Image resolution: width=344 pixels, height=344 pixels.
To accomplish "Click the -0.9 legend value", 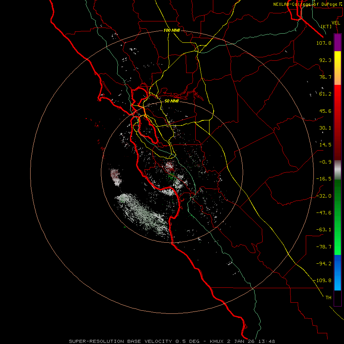I will 325,162.
